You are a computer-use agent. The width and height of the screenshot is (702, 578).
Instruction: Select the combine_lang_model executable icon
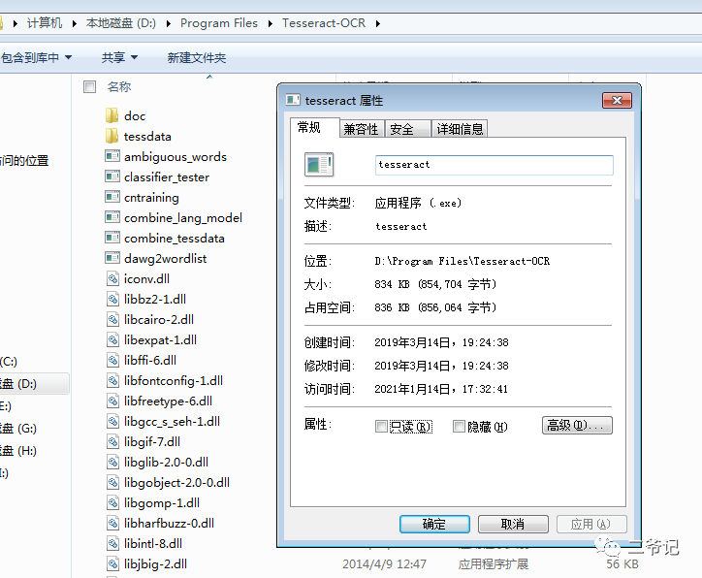pos(112,217)
